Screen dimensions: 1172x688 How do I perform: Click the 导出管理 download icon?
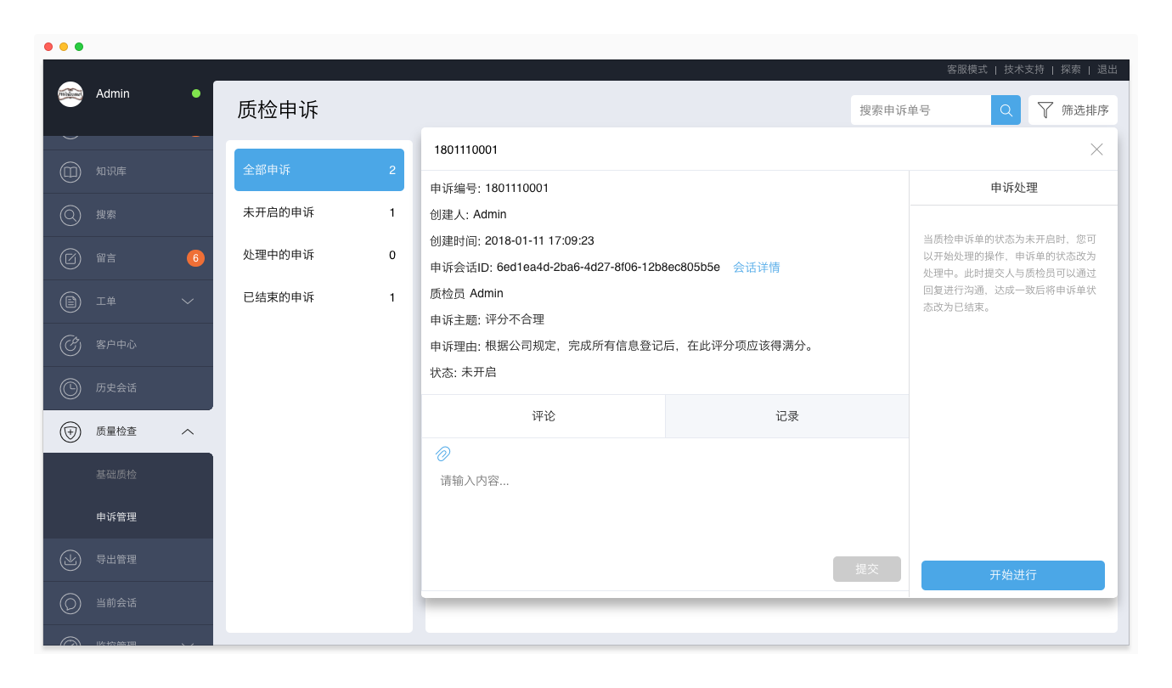[70, 560]
